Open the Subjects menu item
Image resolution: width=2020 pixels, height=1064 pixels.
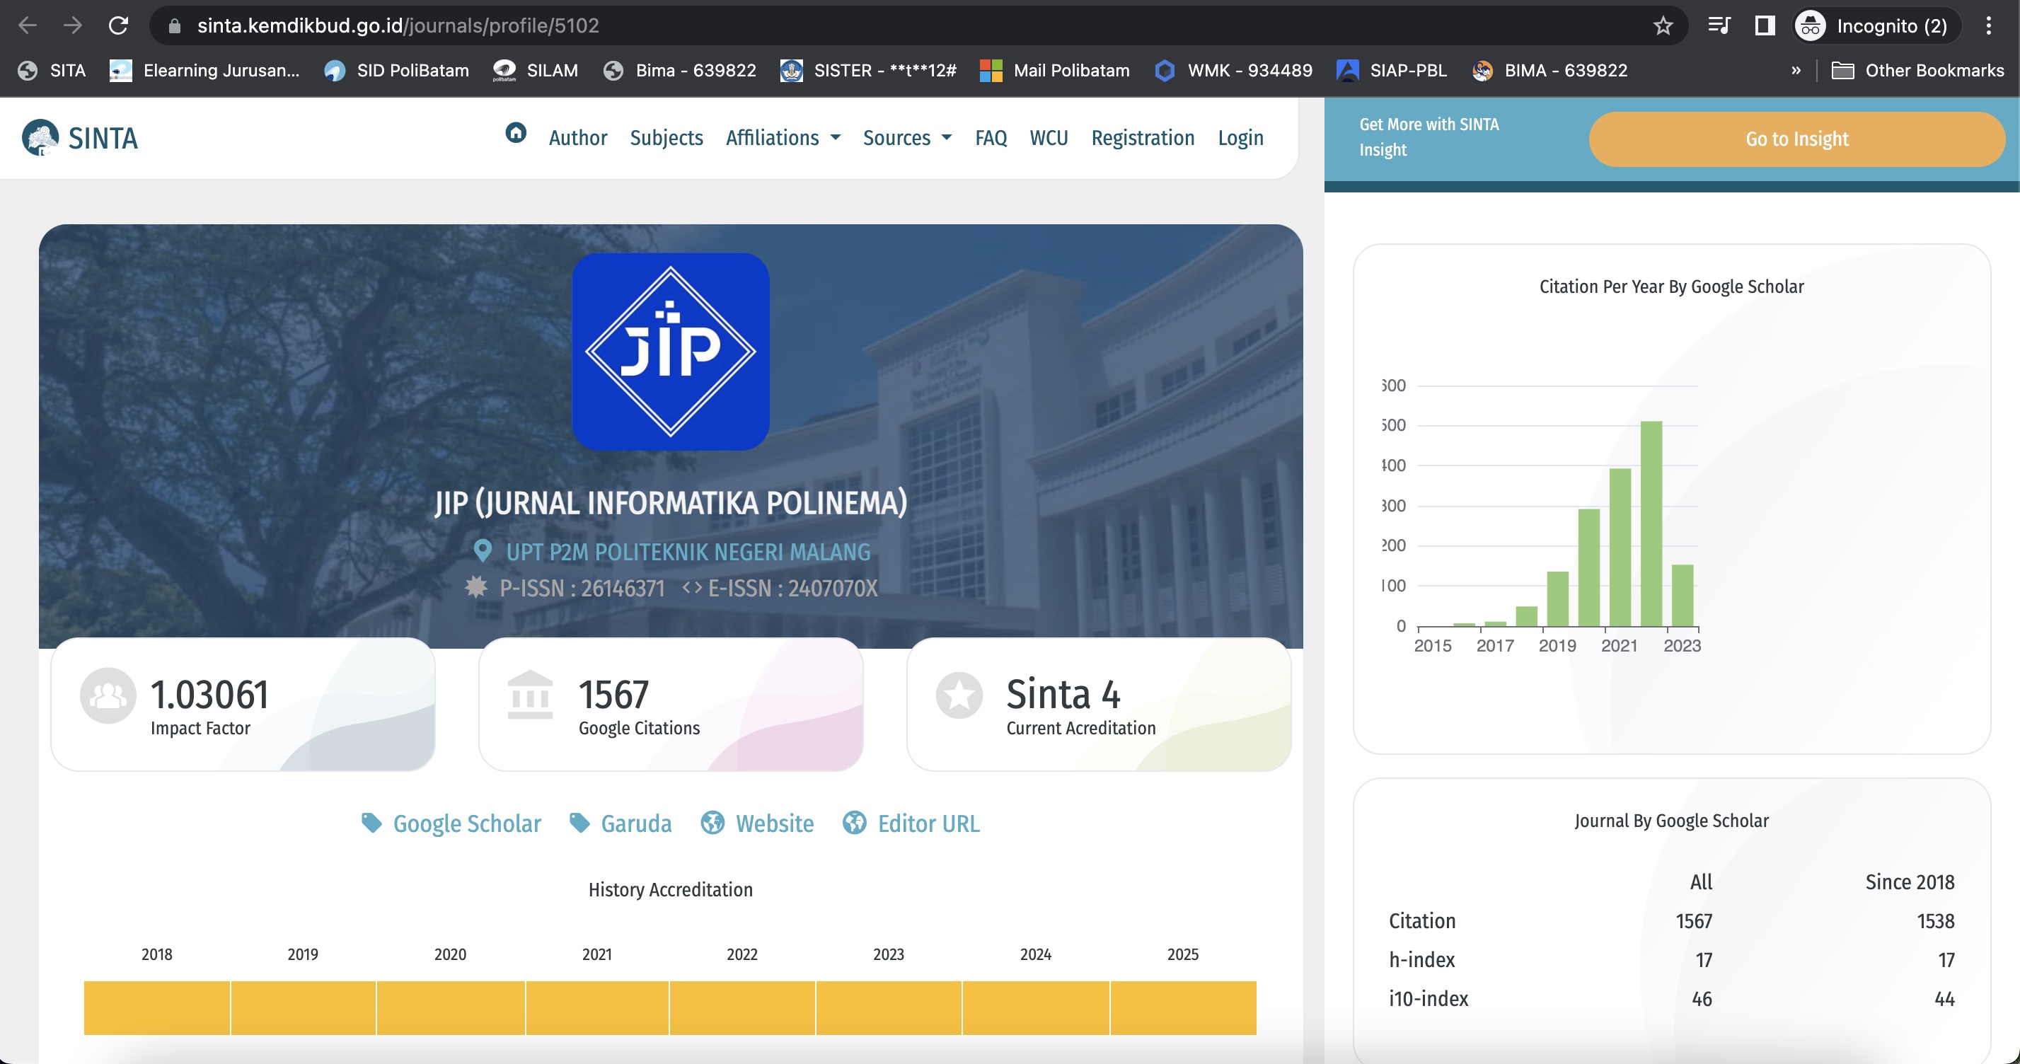[666, 138]
